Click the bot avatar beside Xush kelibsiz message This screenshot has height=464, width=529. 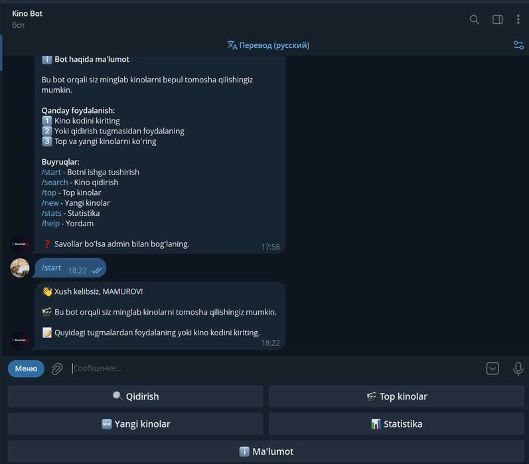[19, 339]
